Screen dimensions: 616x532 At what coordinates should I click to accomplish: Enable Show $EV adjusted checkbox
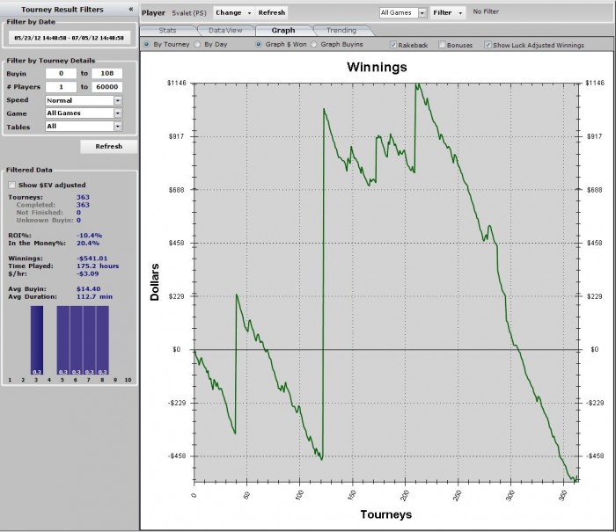[11, 185]
